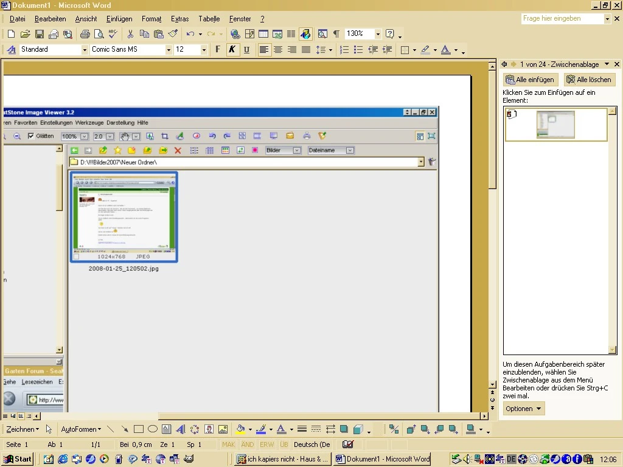
Task: Print document using printer icon
Action: point(85,34)
